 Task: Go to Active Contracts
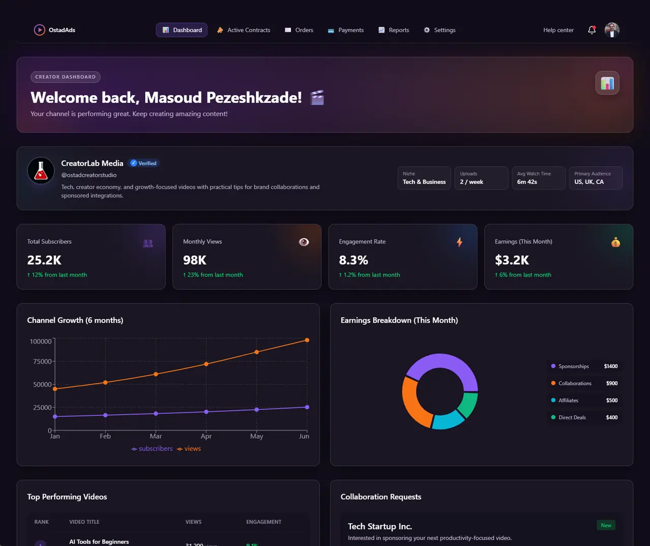(x=243, y=30)
